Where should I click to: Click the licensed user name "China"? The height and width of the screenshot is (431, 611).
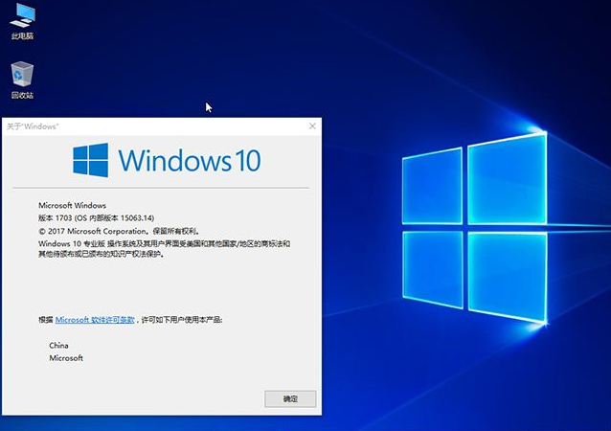pyautogui.click(x=58, y=345)
